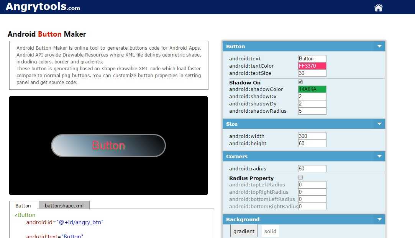415x238 pixels.
Task: Click the "<Button" opening tag in code
Action: (x=25, y=215)
